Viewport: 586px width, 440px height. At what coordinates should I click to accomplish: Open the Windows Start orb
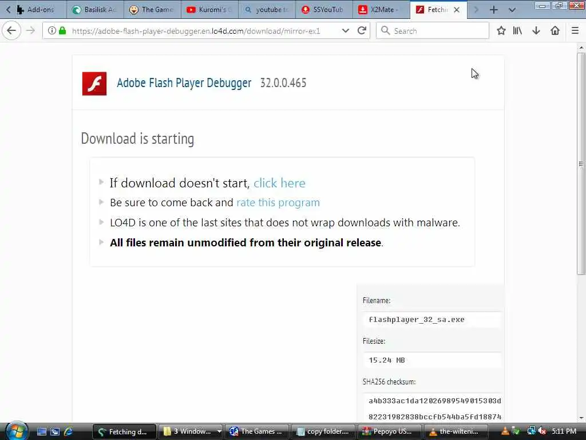(17, 431)
